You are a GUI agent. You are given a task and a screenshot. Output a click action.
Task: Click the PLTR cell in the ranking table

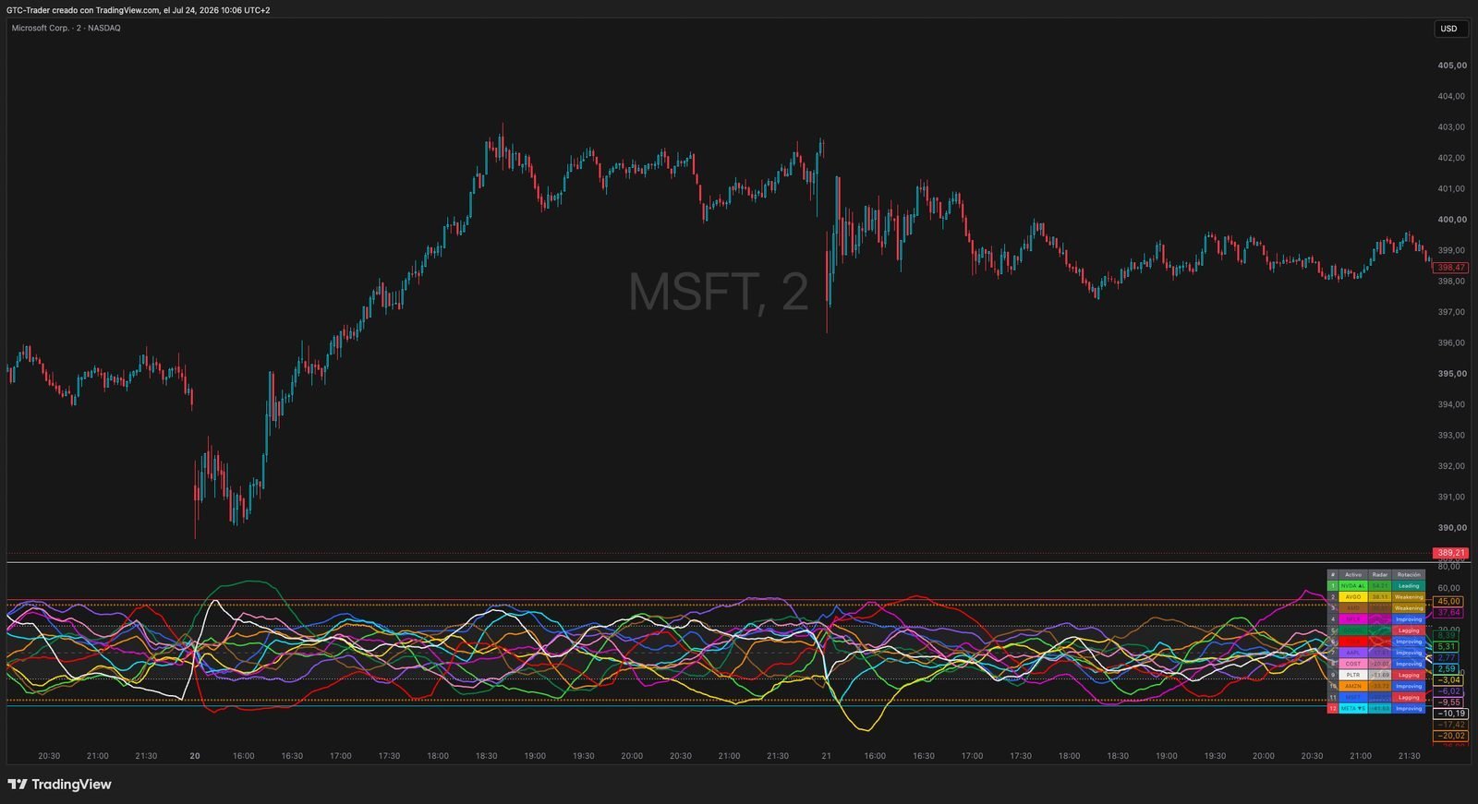click(x=1353, y=675)
